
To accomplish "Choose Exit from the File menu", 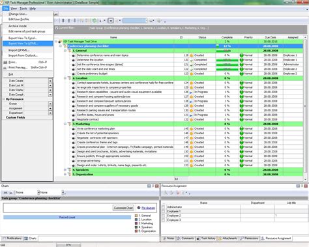I will click(x=28, y=74).
